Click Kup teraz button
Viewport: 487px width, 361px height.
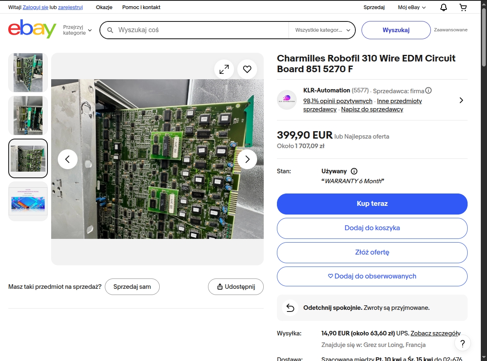[372, 204]
